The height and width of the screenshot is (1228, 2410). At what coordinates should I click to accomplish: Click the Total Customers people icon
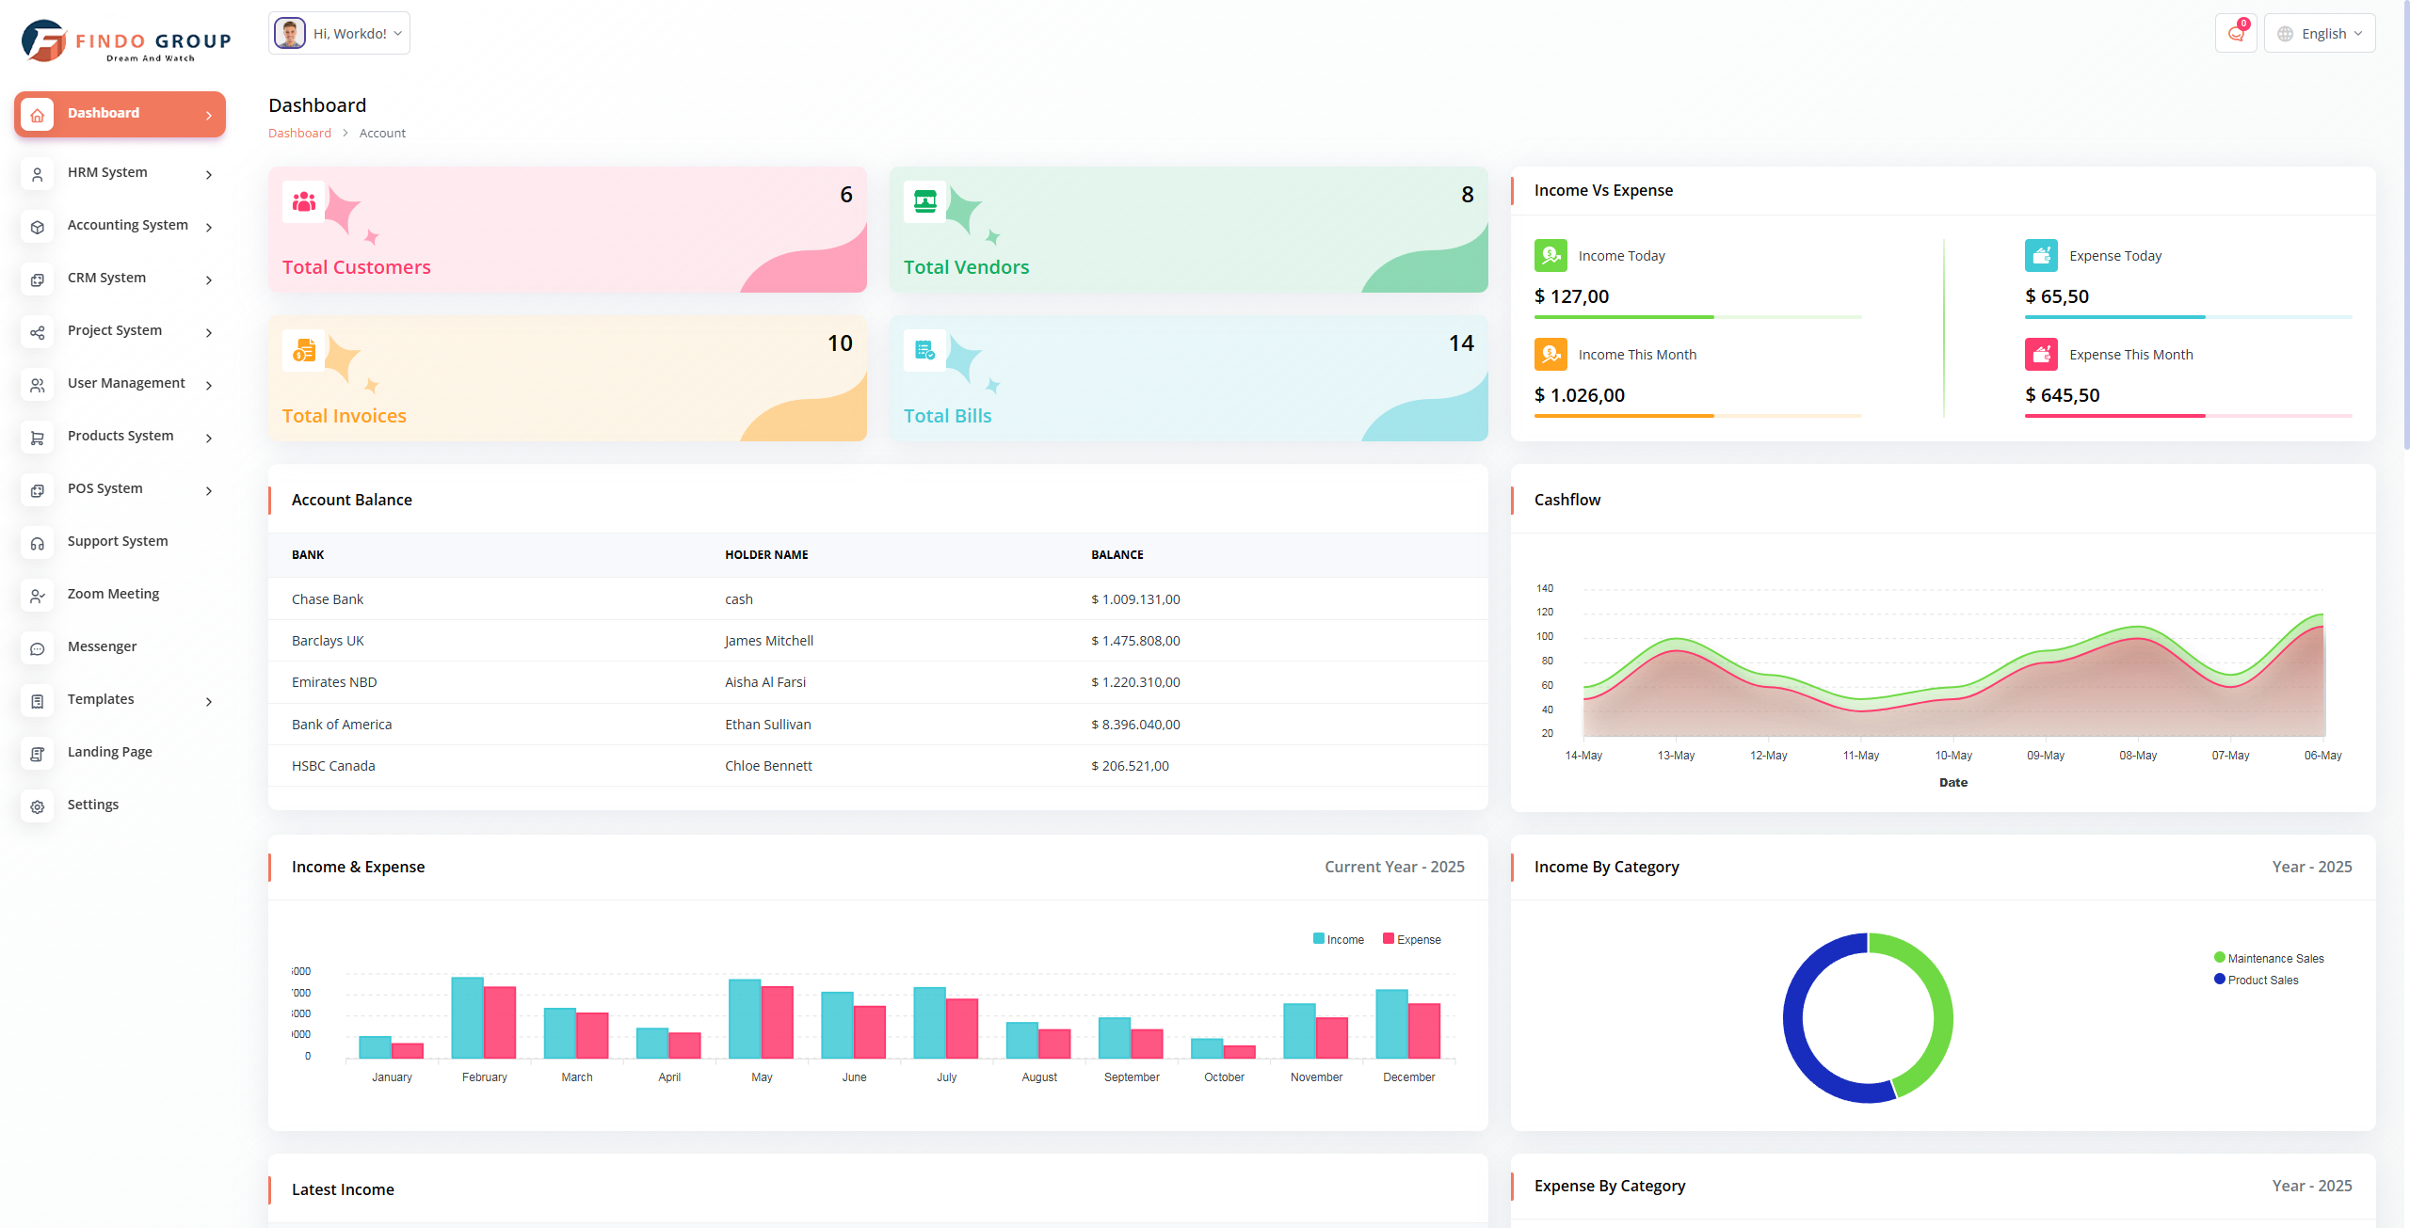303,201
